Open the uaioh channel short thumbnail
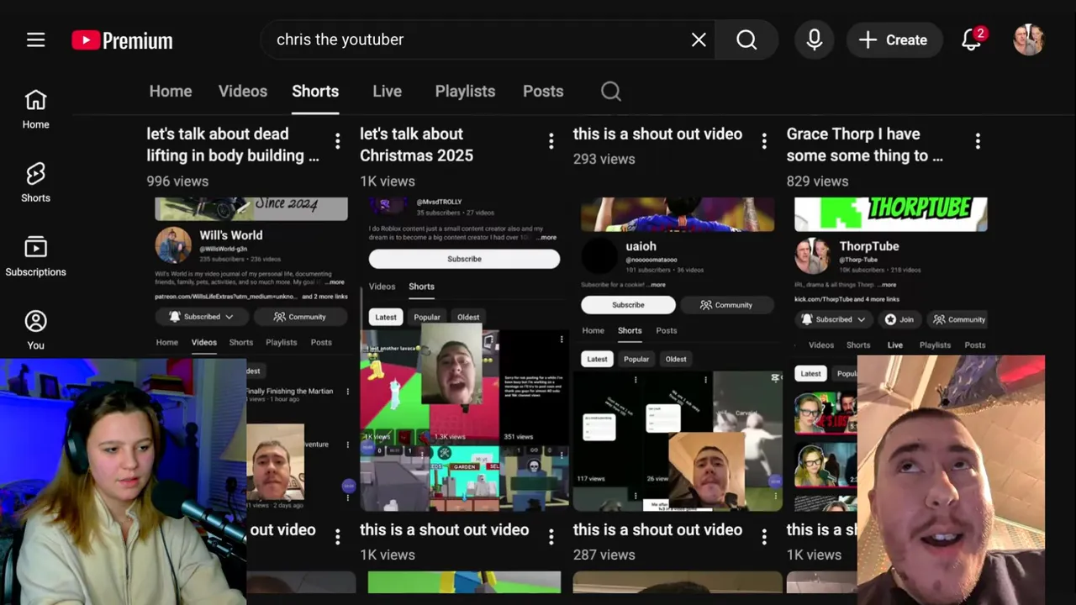 (x=678, y=354)
